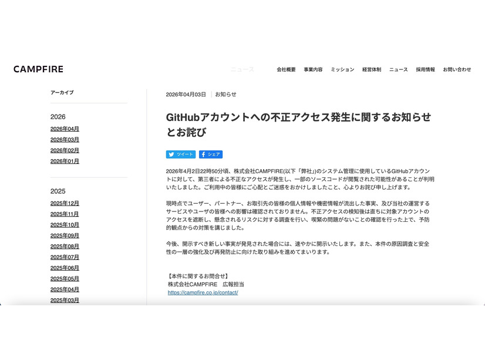This screenshot has height=364, width=485.
Task: Open the 事業内容 page
Action: pyautogui.click(x=312, y=69)
